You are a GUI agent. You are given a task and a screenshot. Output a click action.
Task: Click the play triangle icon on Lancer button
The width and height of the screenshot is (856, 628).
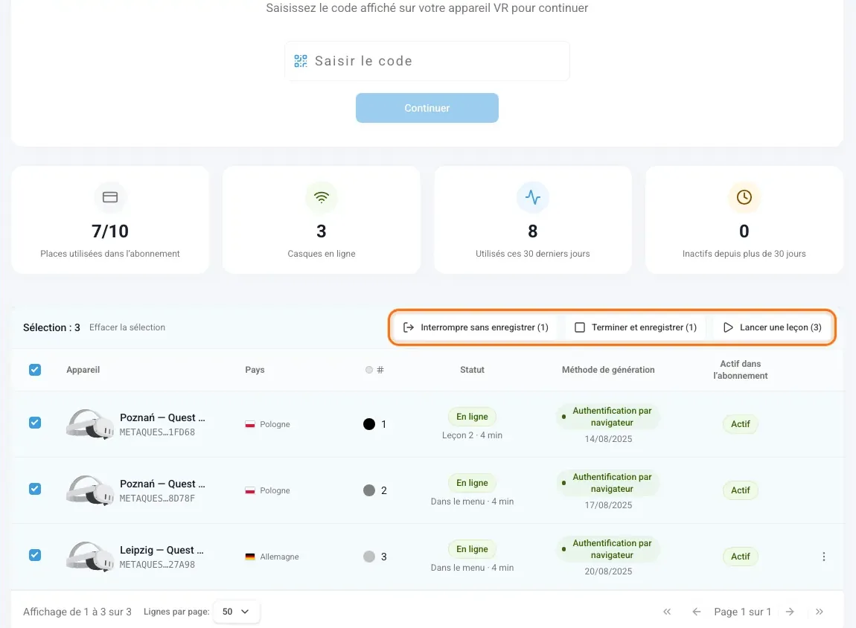tap(728, 327)
